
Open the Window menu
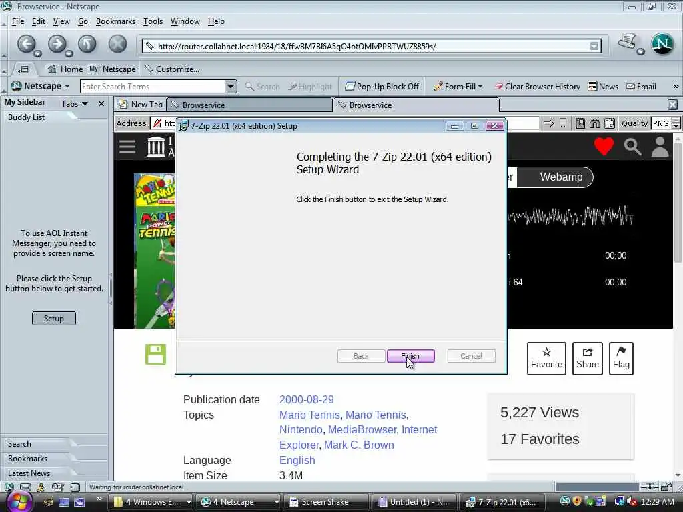coord(185,21)
